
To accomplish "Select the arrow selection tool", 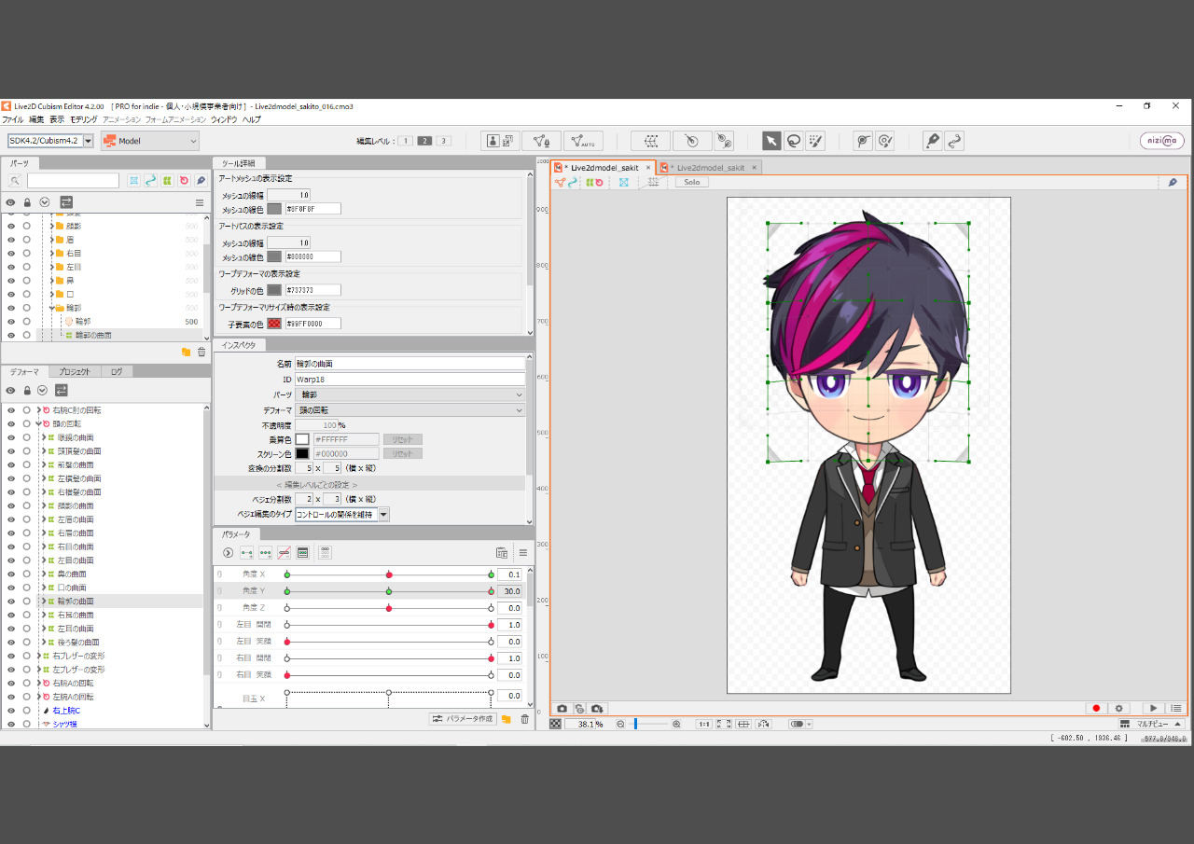I will tap(771, 141).
